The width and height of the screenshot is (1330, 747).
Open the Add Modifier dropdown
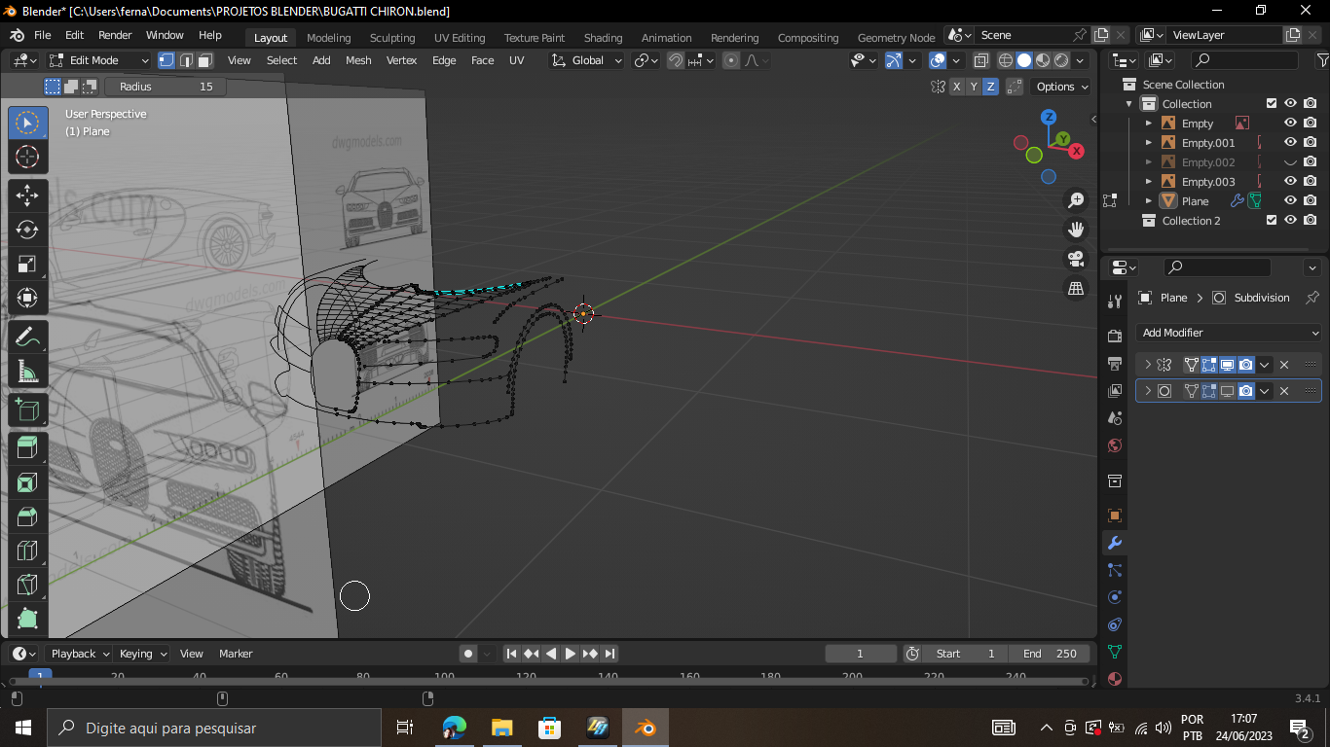[1229, 333]
